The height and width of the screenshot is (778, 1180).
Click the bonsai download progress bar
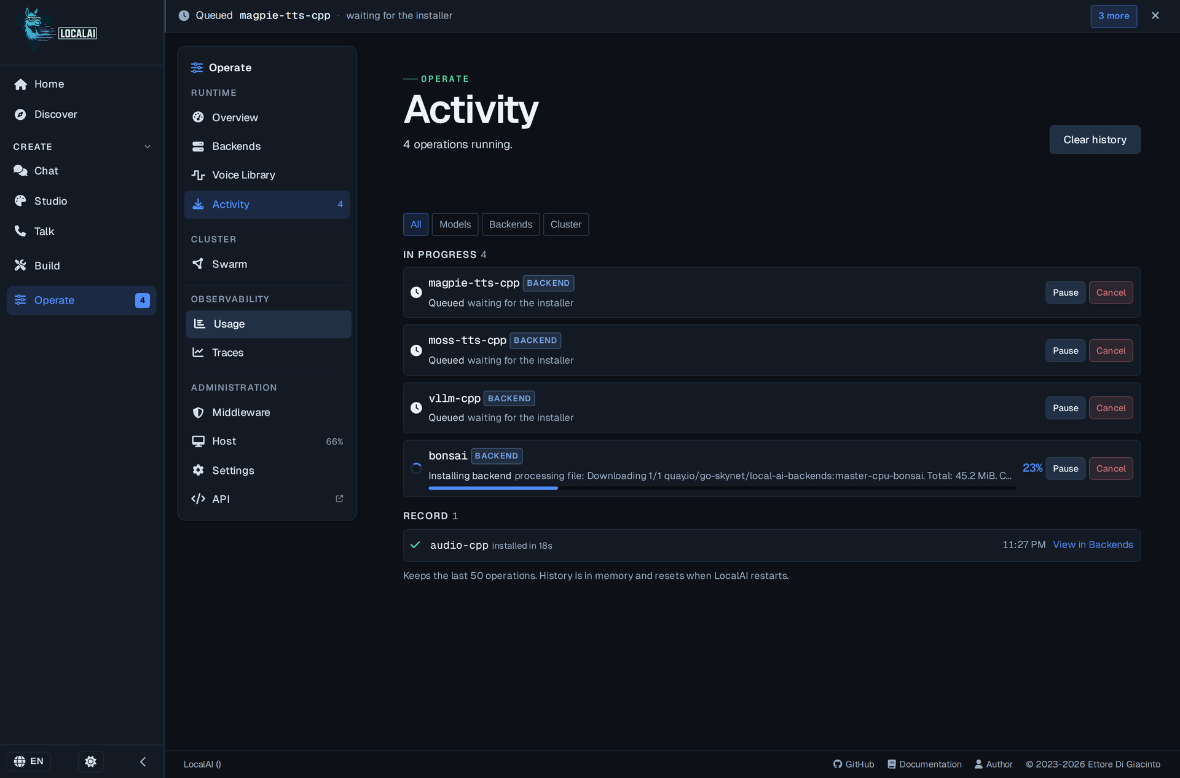coord(722,488)
